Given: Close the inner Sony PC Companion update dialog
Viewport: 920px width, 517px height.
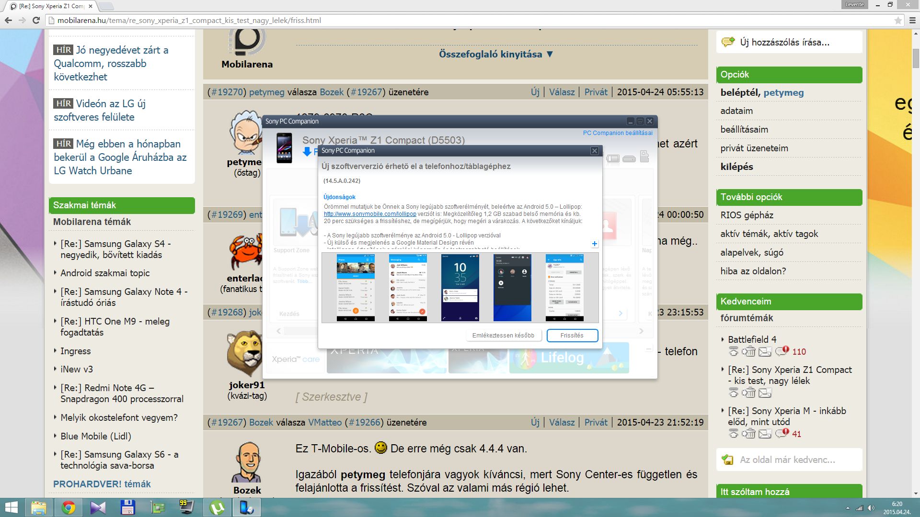Looking at the screenshot, I should point(594,151).
